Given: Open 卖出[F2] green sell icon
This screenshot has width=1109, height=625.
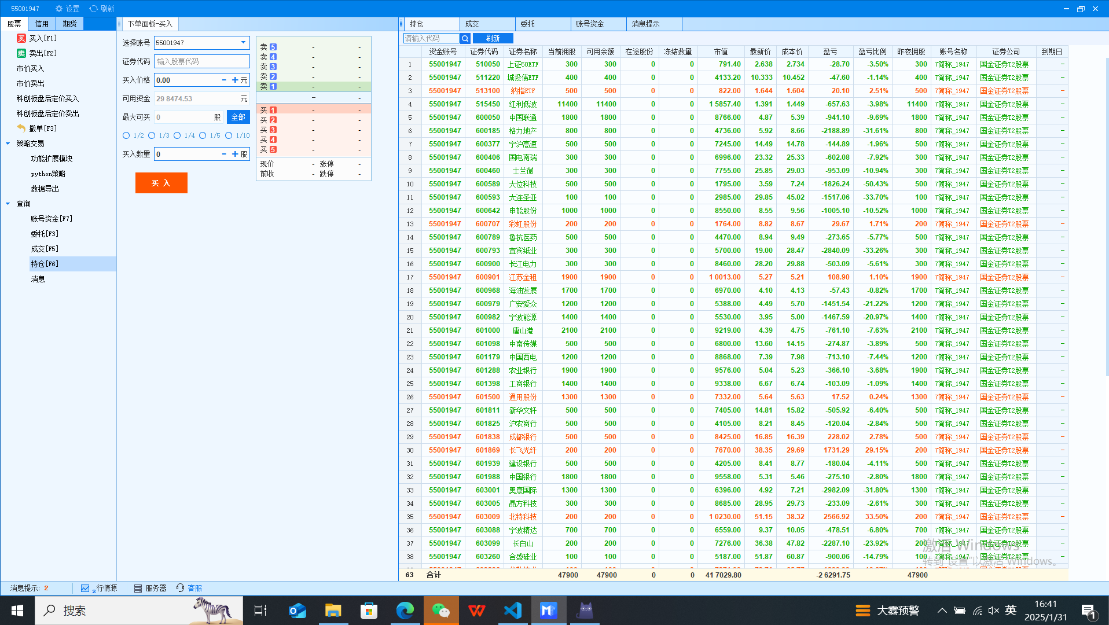Looking at the screenshot, I should (21, 53).
